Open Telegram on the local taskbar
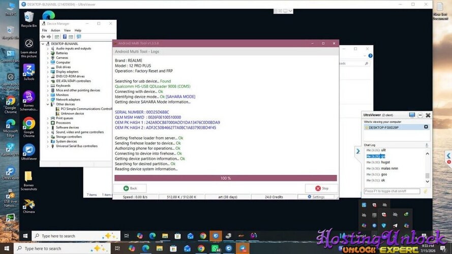This screenshot has height=254, width=452. click(243, 248)
